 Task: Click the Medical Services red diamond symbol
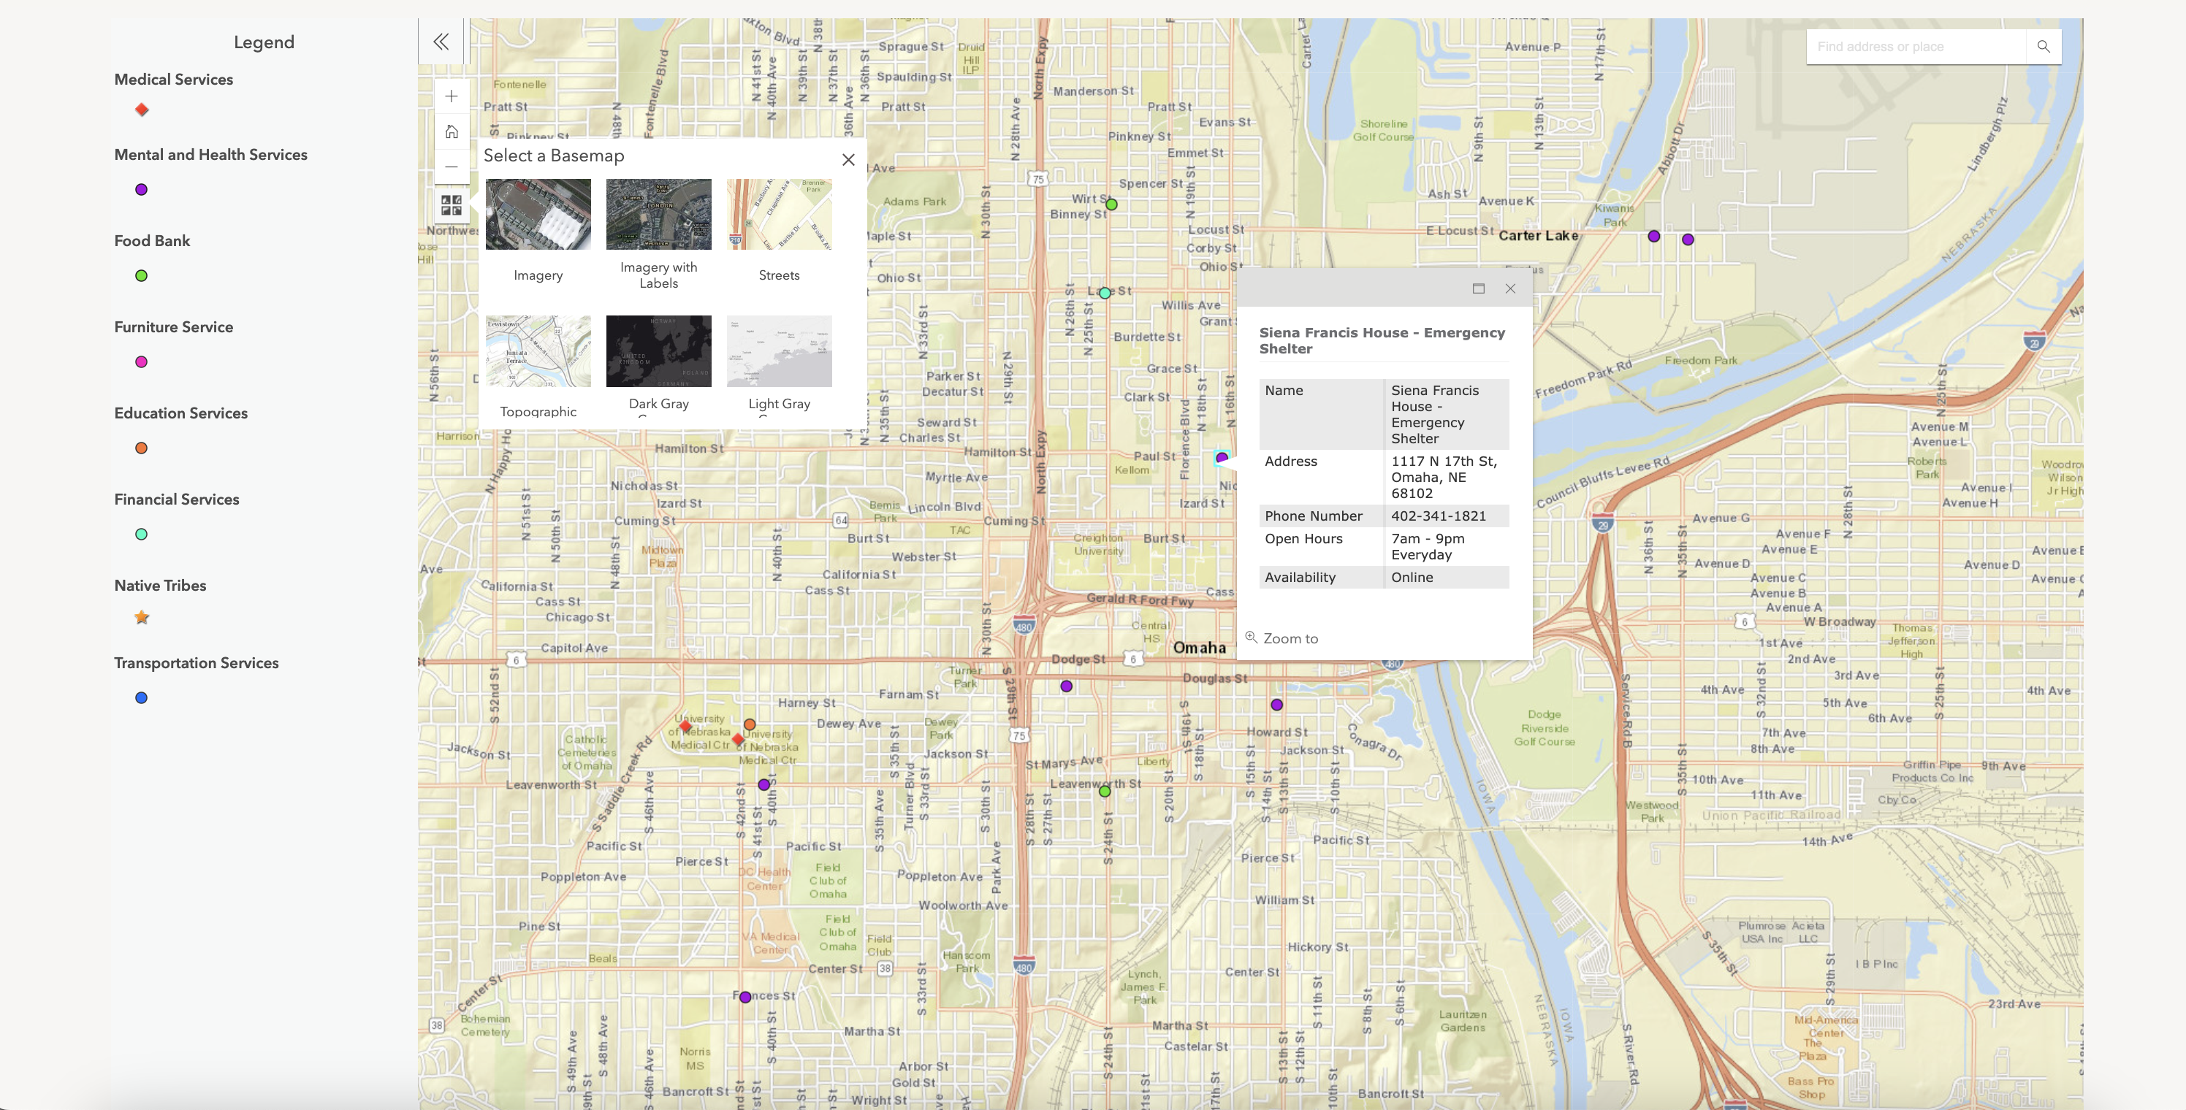tap(142, 110)
